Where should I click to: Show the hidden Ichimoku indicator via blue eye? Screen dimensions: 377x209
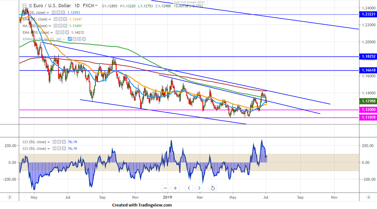(70, 39)
